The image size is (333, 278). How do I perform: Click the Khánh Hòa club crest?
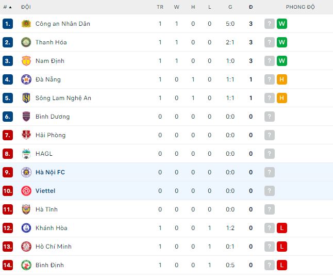26,228
